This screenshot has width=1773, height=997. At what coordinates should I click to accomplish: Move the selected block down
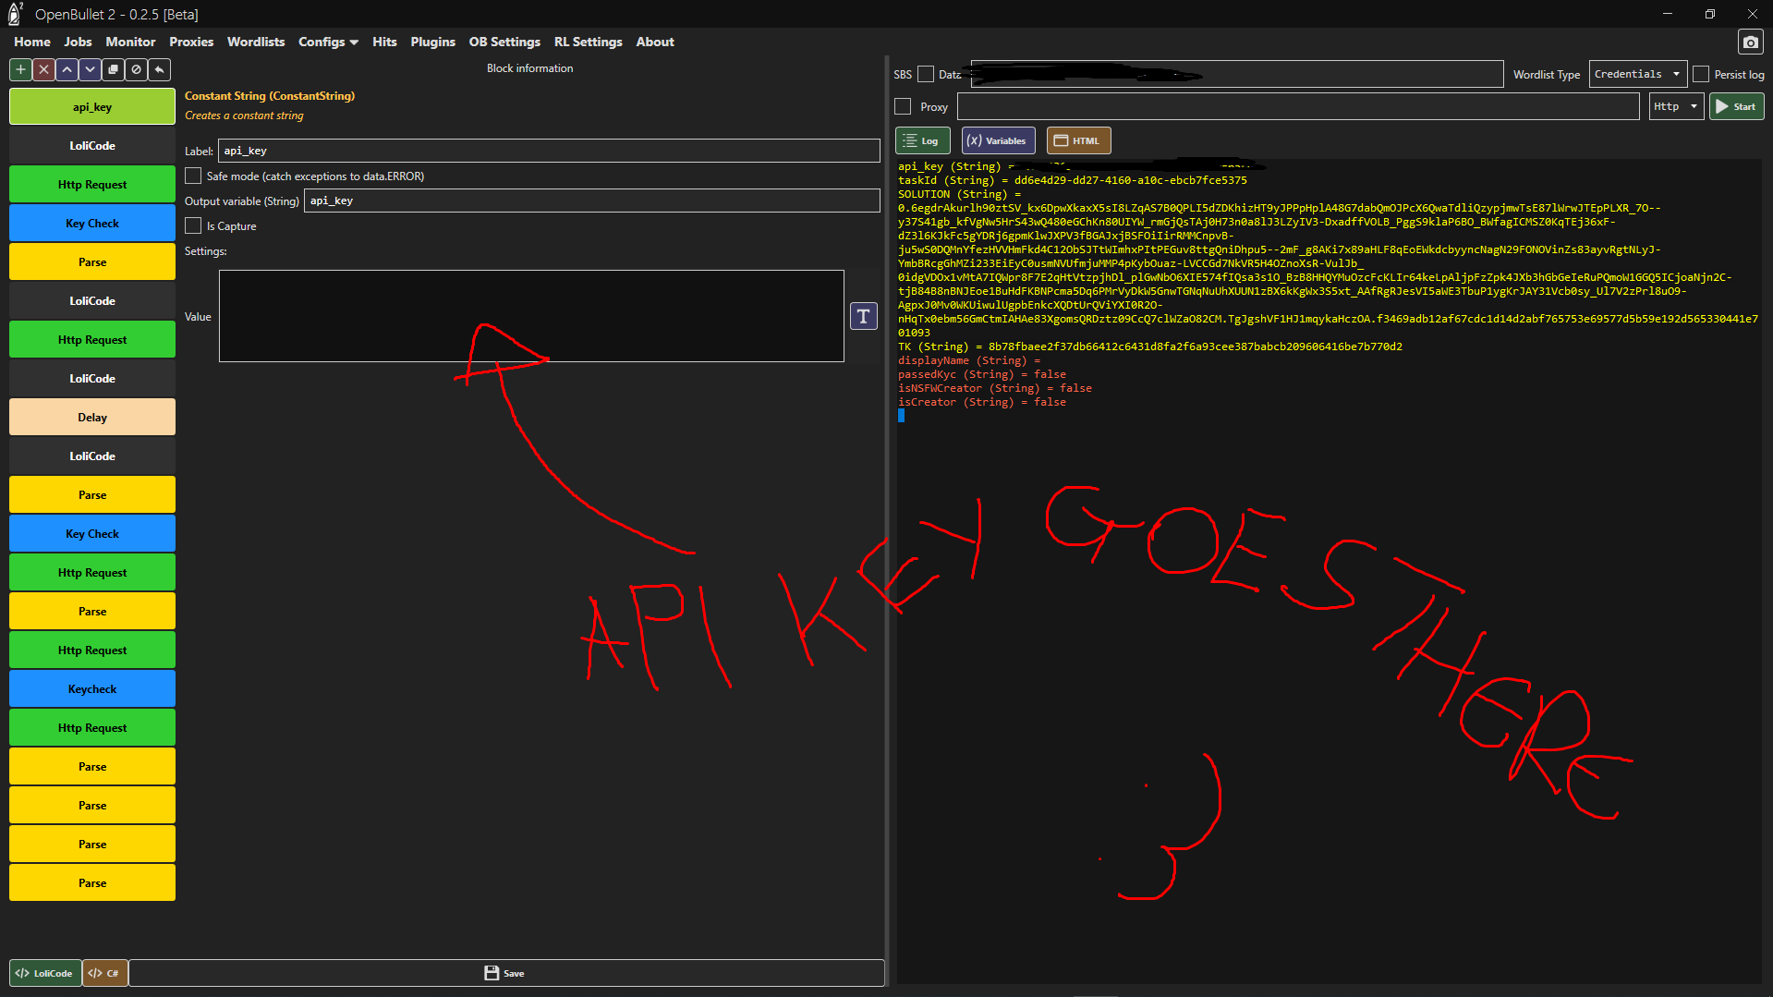click(x=90, y=69)
